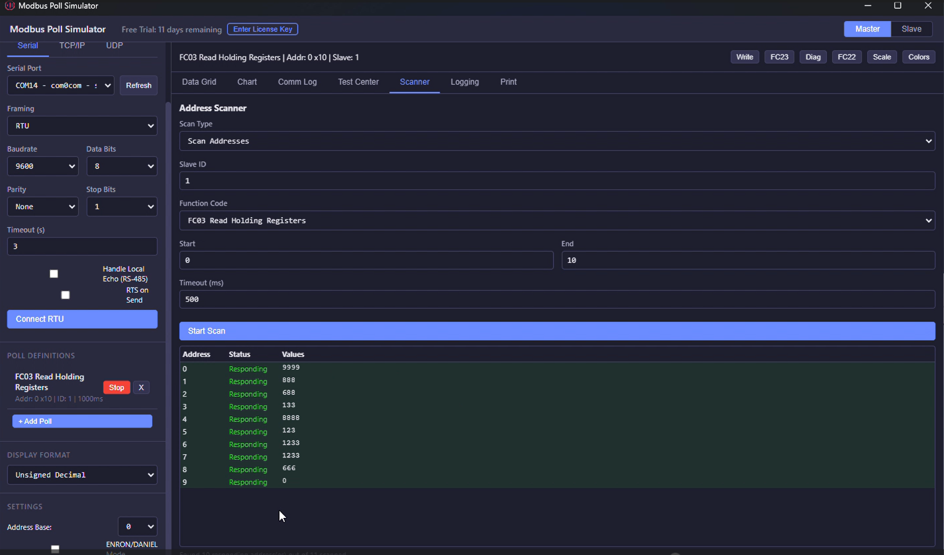The width and height of the screenshot is (944, 555).
Task: Switch to the Comm Log tab
Action: pos(297,82)
